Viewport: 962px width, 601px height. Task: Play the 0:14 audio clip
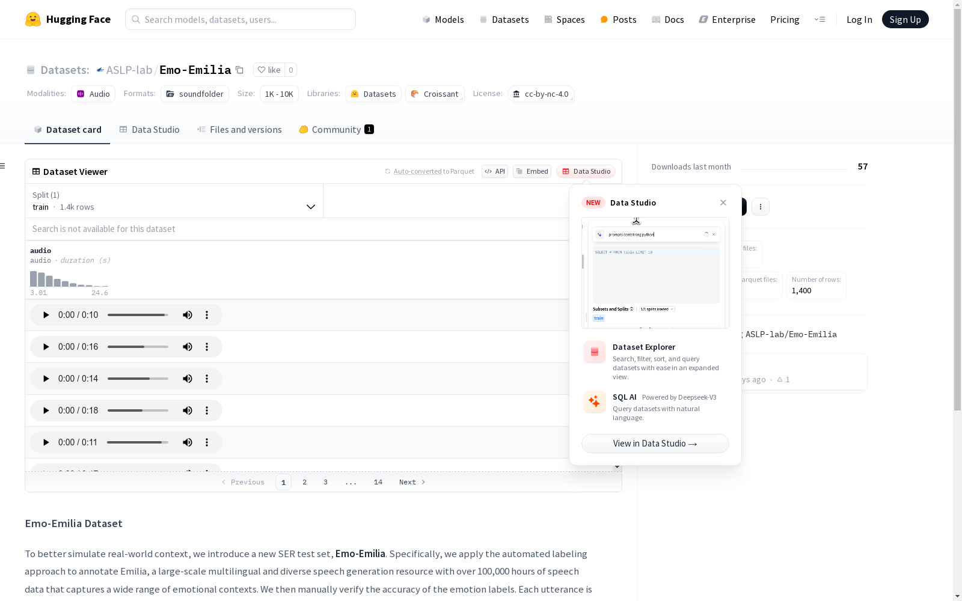pos(46,379)
